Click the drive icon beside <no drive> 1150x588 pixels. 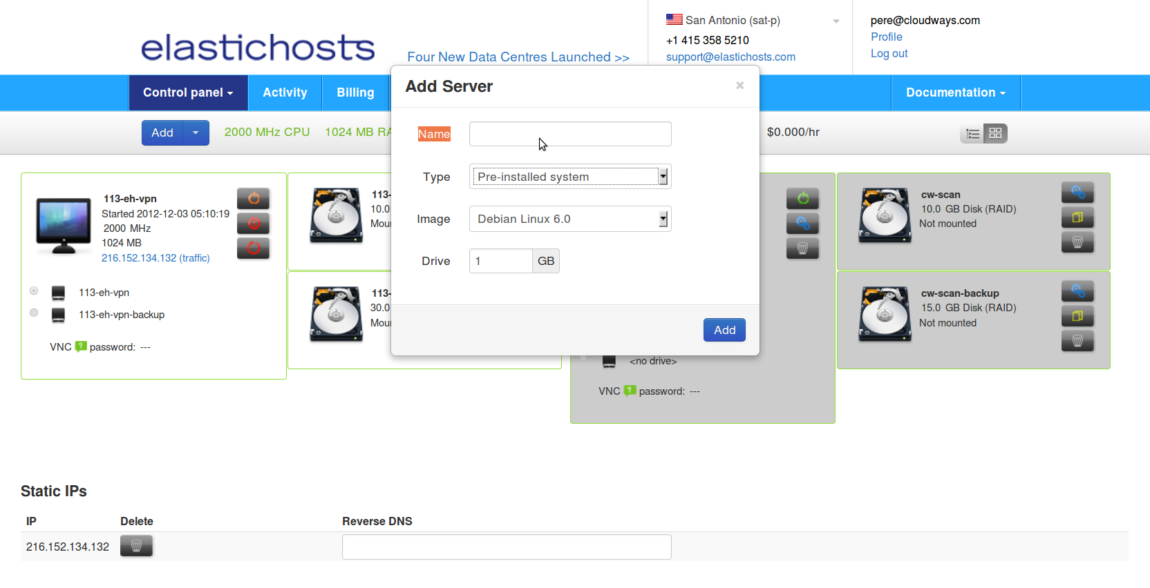tap(609, 362)
